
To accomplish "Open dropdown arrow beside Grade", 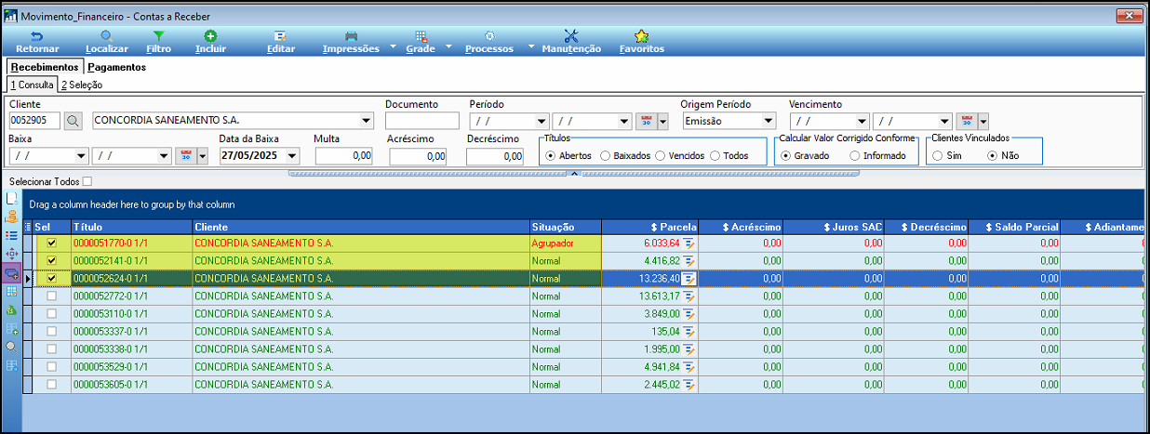I will click(x=448, y=46).
